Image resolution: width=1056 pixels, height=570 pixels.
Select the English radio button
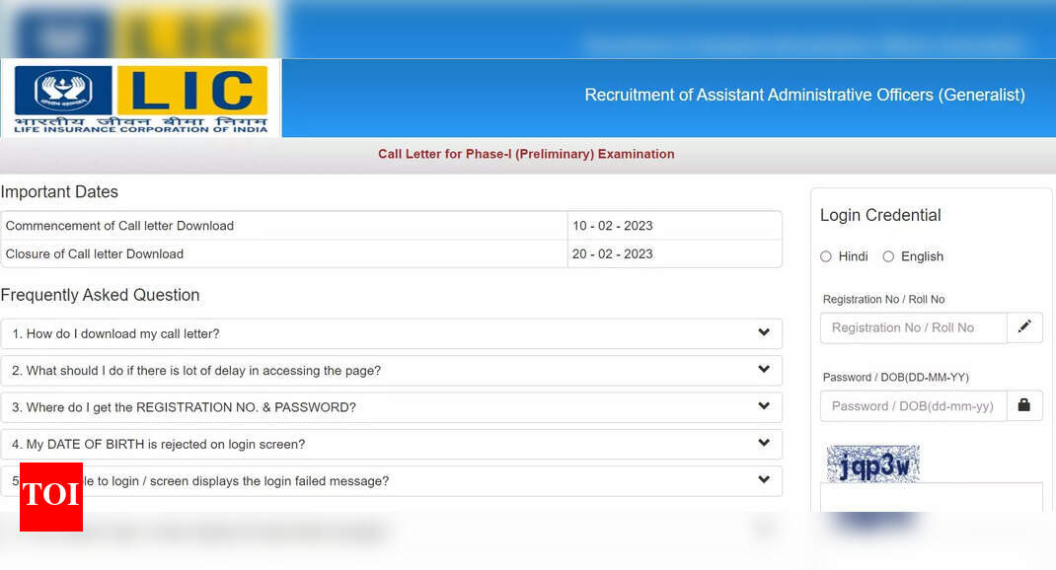click(888, 256)
